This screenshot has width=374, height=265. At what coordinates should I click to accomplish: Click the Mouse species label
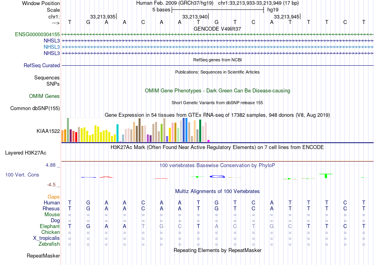(52, 215)
